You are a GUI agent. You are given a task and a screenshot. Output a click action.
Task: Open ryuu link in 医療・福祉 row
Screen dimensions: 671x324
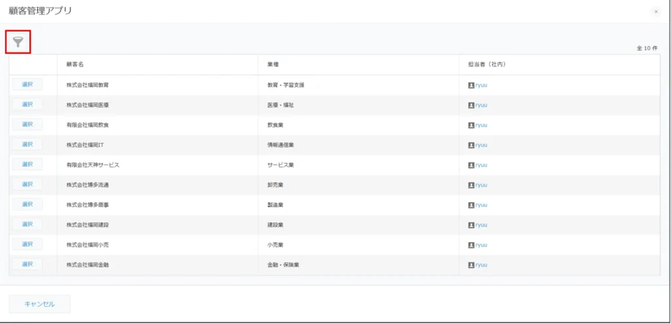point(482,105)
